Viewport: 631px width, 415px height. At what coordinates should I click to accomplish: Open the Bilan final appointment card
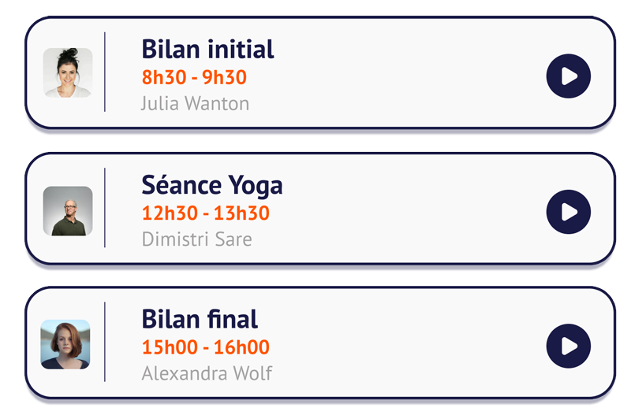tap(320, 343)
